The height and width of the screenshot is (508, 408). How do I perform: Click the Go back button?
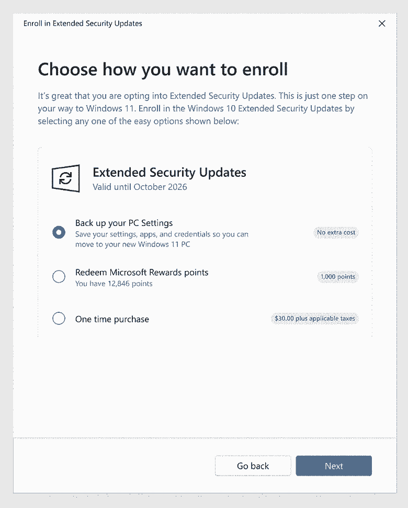(x=253, y=466)
